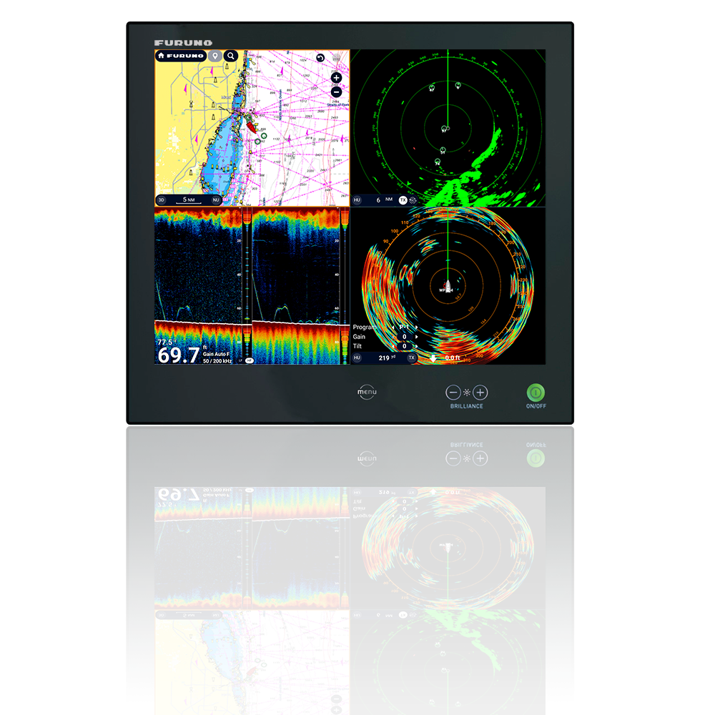Open the menu button on the bezel
715x715 pixels.
[367, 392]
